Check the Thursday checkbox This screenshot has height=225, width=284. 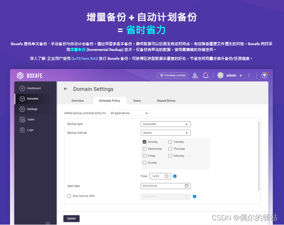click(170, 149)
